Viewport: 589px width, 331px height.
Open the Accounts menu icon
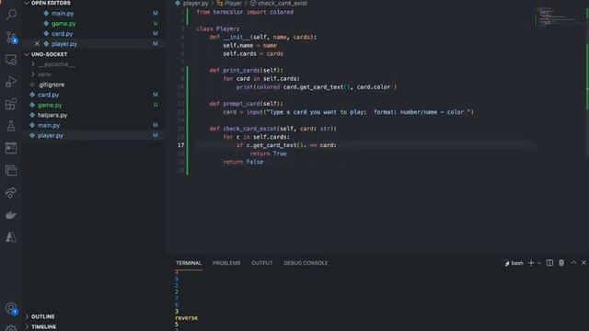tap(11, 309)
